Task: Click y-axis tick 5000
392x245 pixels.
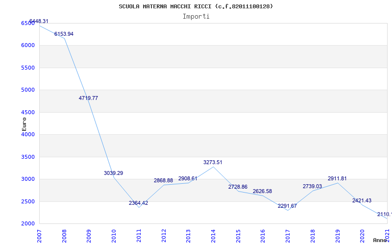Action: [x=28, y=90]
